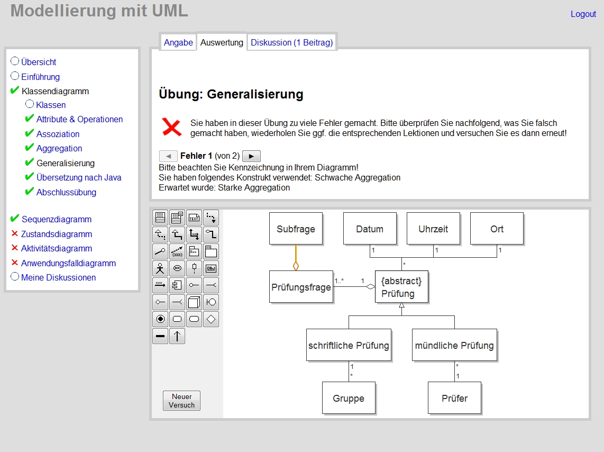Select the provided interface lollipop tool
Viewport: 604px width, 452px height.
click(194, 285)
